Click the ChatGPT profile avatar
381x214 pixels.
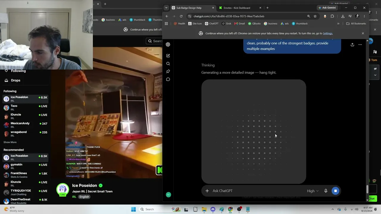tap(168, 195)
